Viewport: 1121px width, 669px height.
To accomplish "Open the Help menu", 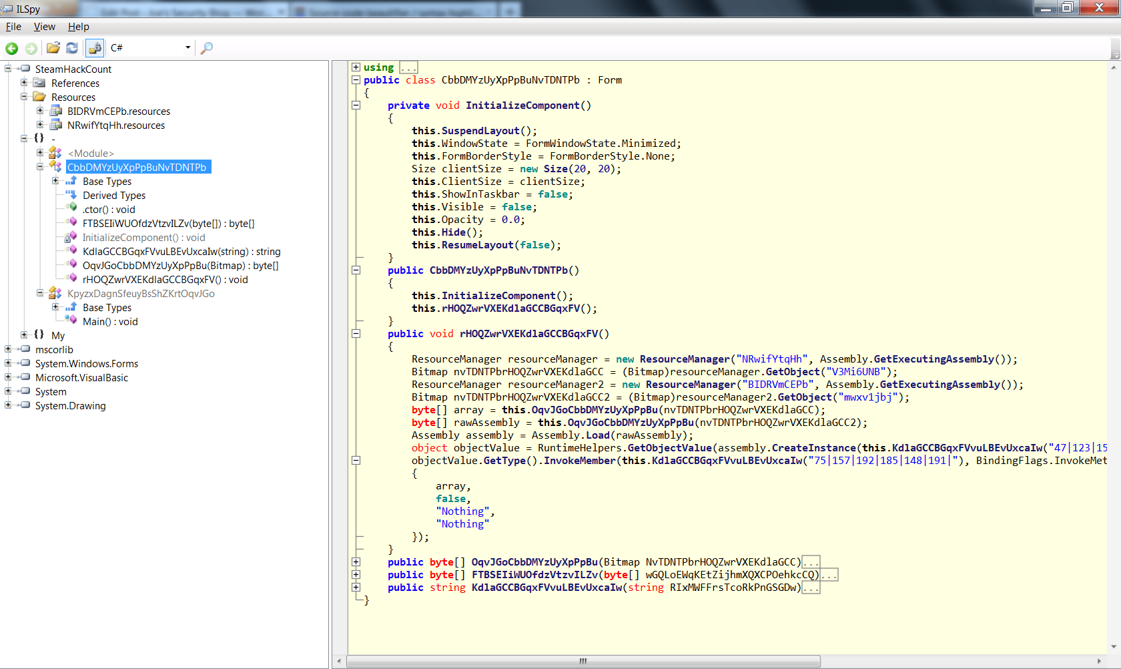I will tap(78, 27).
